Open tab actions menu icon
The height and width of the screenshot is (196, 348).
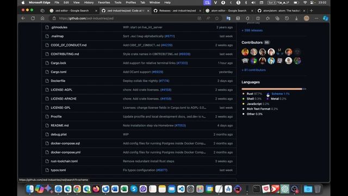pyautogui.click(x=42, y=11)
